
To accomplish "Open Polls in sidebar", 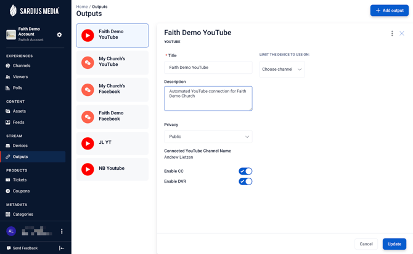I will (17, 88).
